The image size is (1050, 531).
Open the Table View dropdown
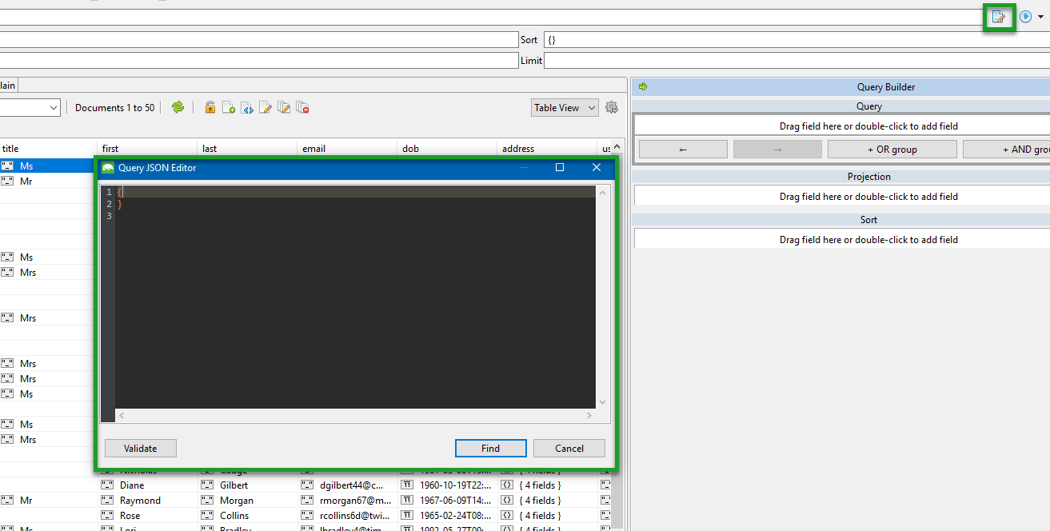tap(564, 106)
